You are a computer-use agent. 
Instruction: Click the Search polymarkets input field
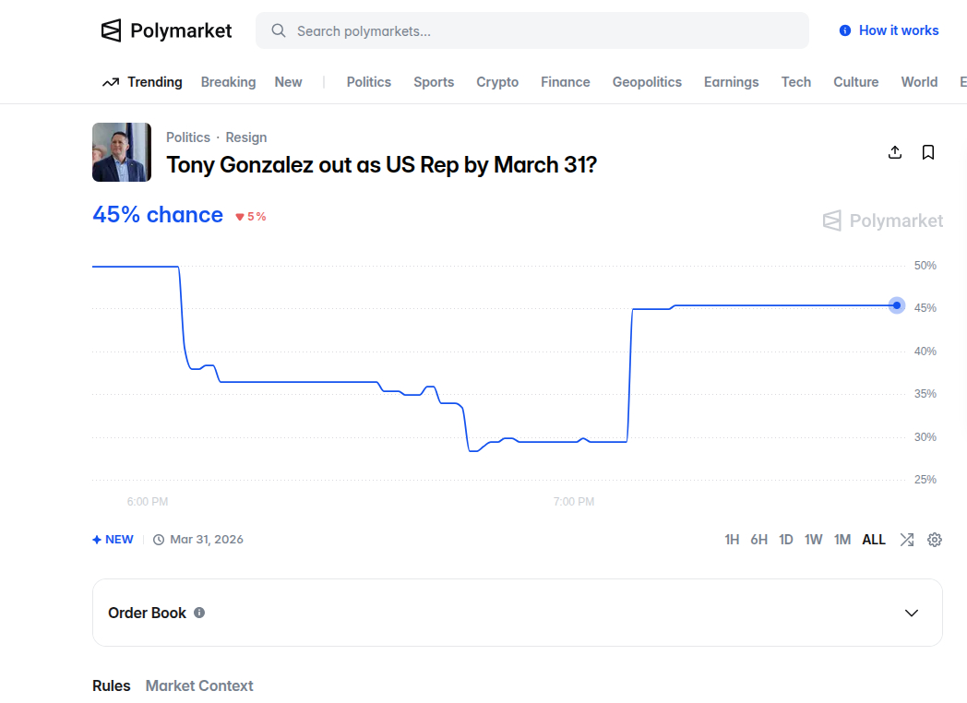coord(544,30)
